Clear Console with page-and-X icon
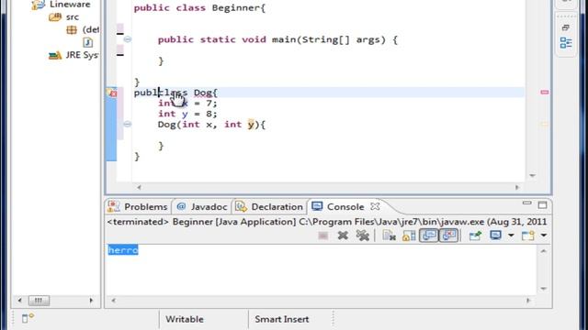 pyautogui.click(x=389, y=236)
